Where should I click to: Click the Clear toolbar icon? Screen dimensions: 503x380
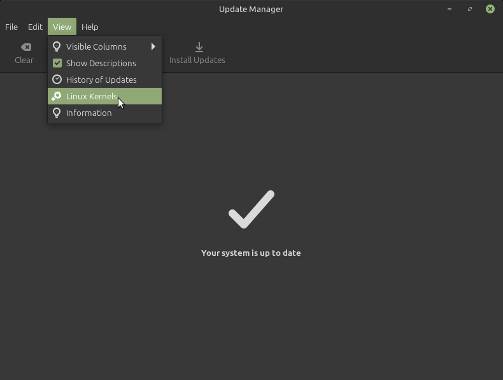(25, 47)
